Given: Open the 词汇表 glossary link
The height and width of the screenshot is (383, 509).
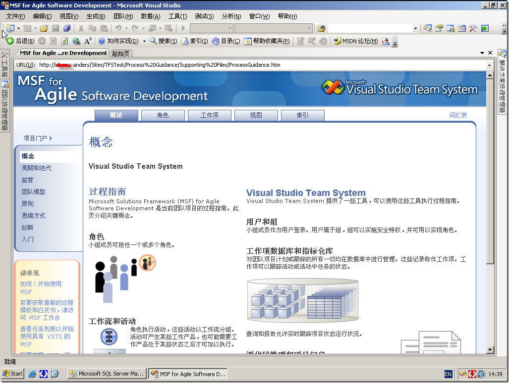Looking at the screenshot, I should pos(458,115).
